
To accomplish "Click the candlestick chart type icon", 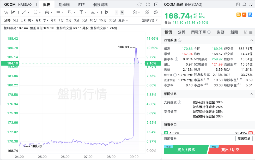I will (x=107, y=12).
